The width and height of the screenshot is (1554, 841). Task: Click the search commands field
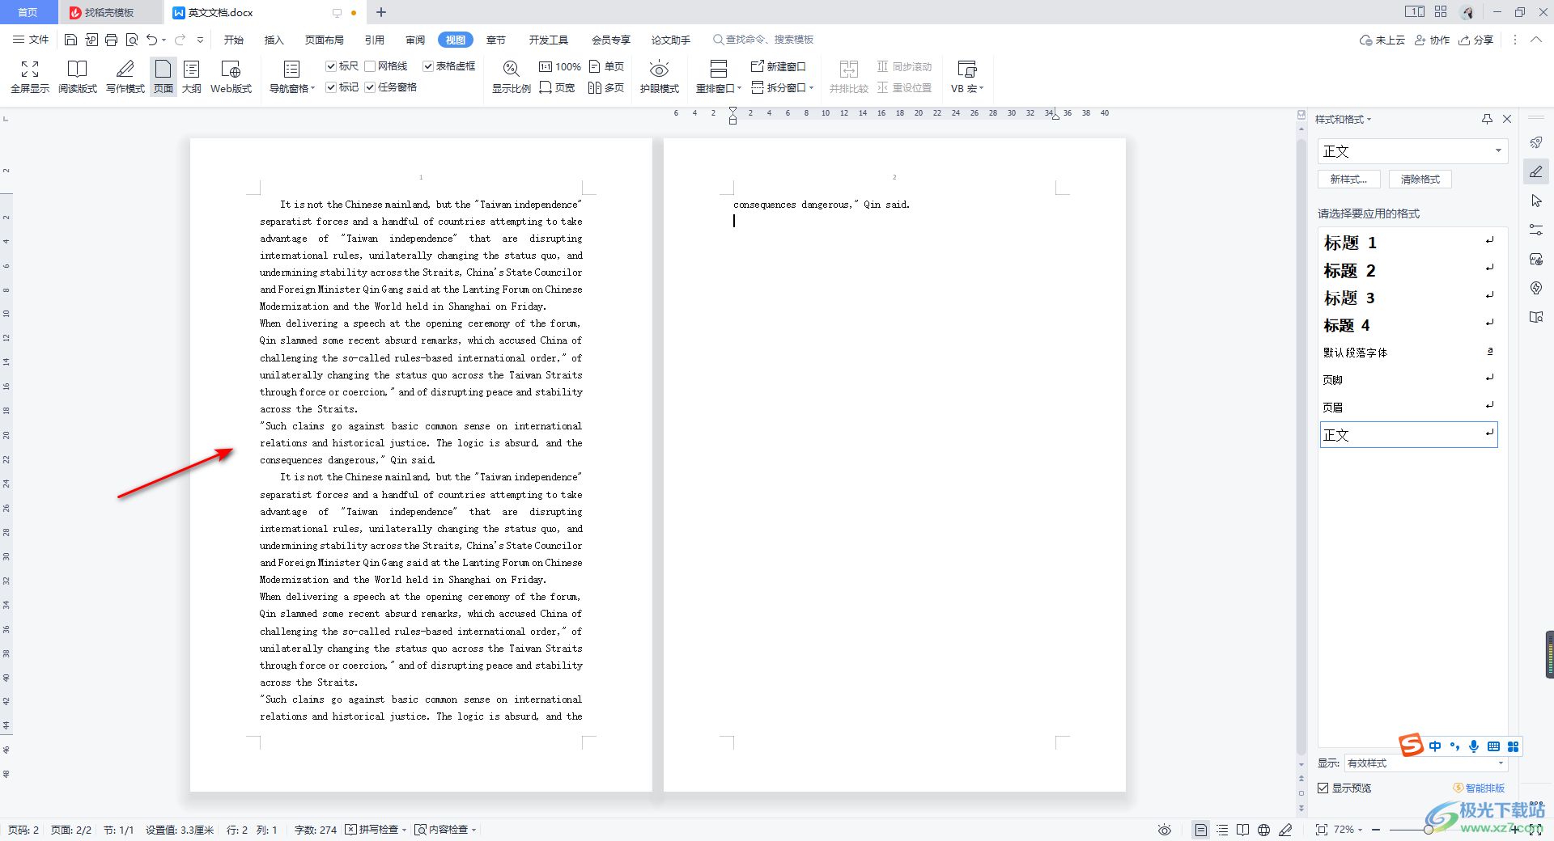763,40
